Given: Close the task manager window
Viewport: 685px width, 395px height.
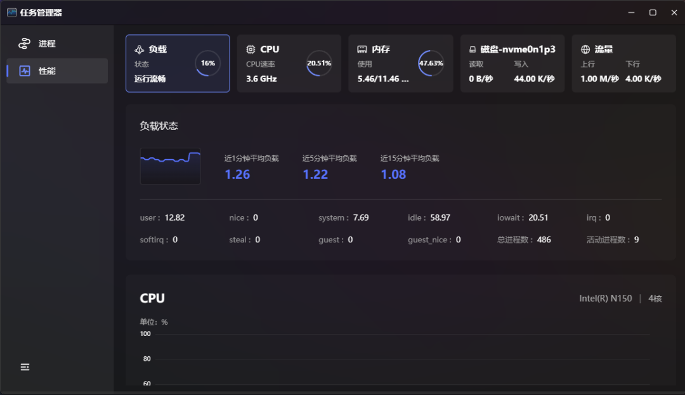Looking at the screenshot, I should point(674,13).
